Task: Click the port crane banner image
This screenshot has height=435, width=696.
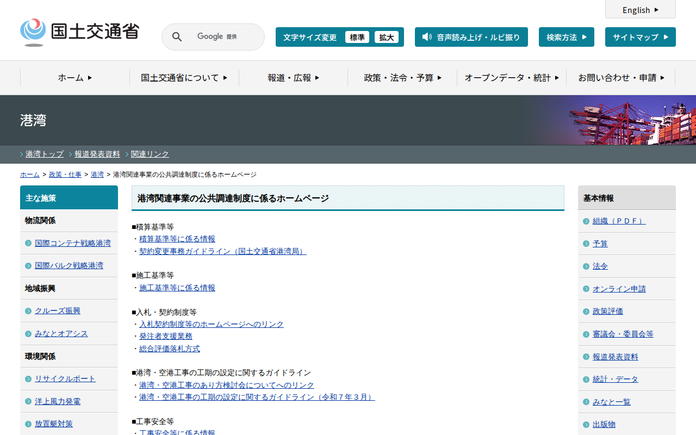Action: pos(631,120)
